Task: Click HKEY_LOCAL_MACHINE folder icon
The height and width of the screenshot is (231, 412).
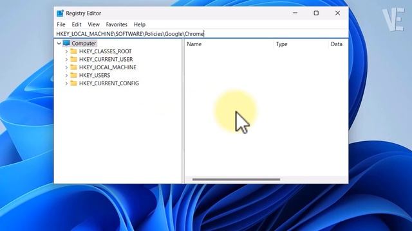Action: tap(74, 67)
